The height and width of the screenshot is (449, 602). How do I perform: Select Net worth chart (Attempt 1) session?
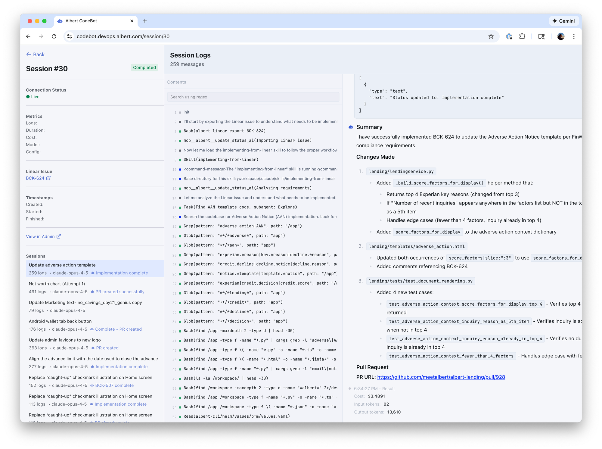point(57,284)
